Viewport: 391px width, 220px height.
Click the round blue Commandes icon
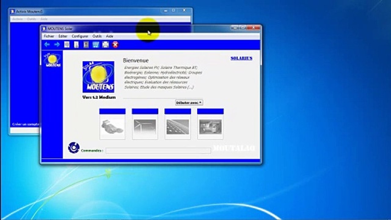click(x=74, y=148)
